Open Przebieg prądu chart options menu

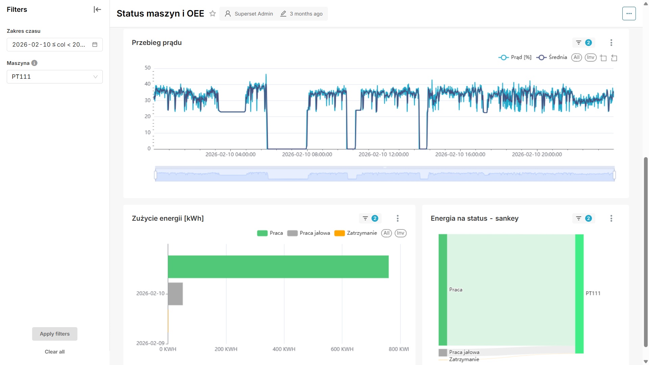[611, 43]
